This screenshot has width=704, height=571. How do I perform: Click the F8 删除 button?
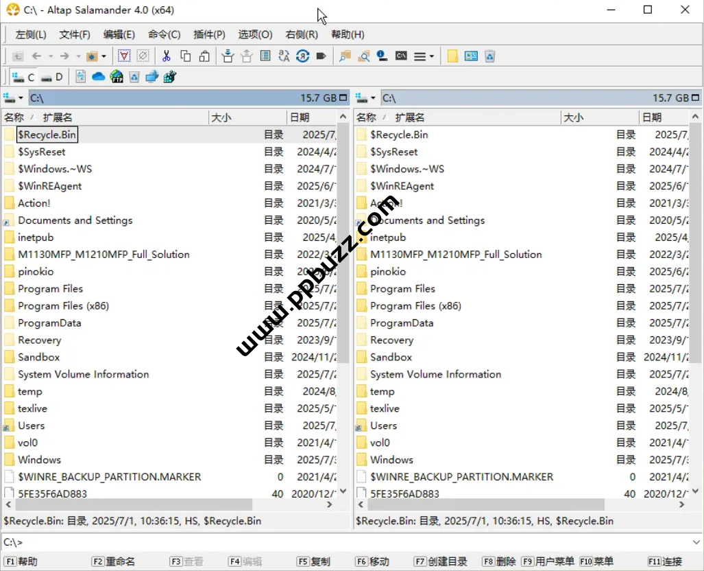[x=499, y=561]
